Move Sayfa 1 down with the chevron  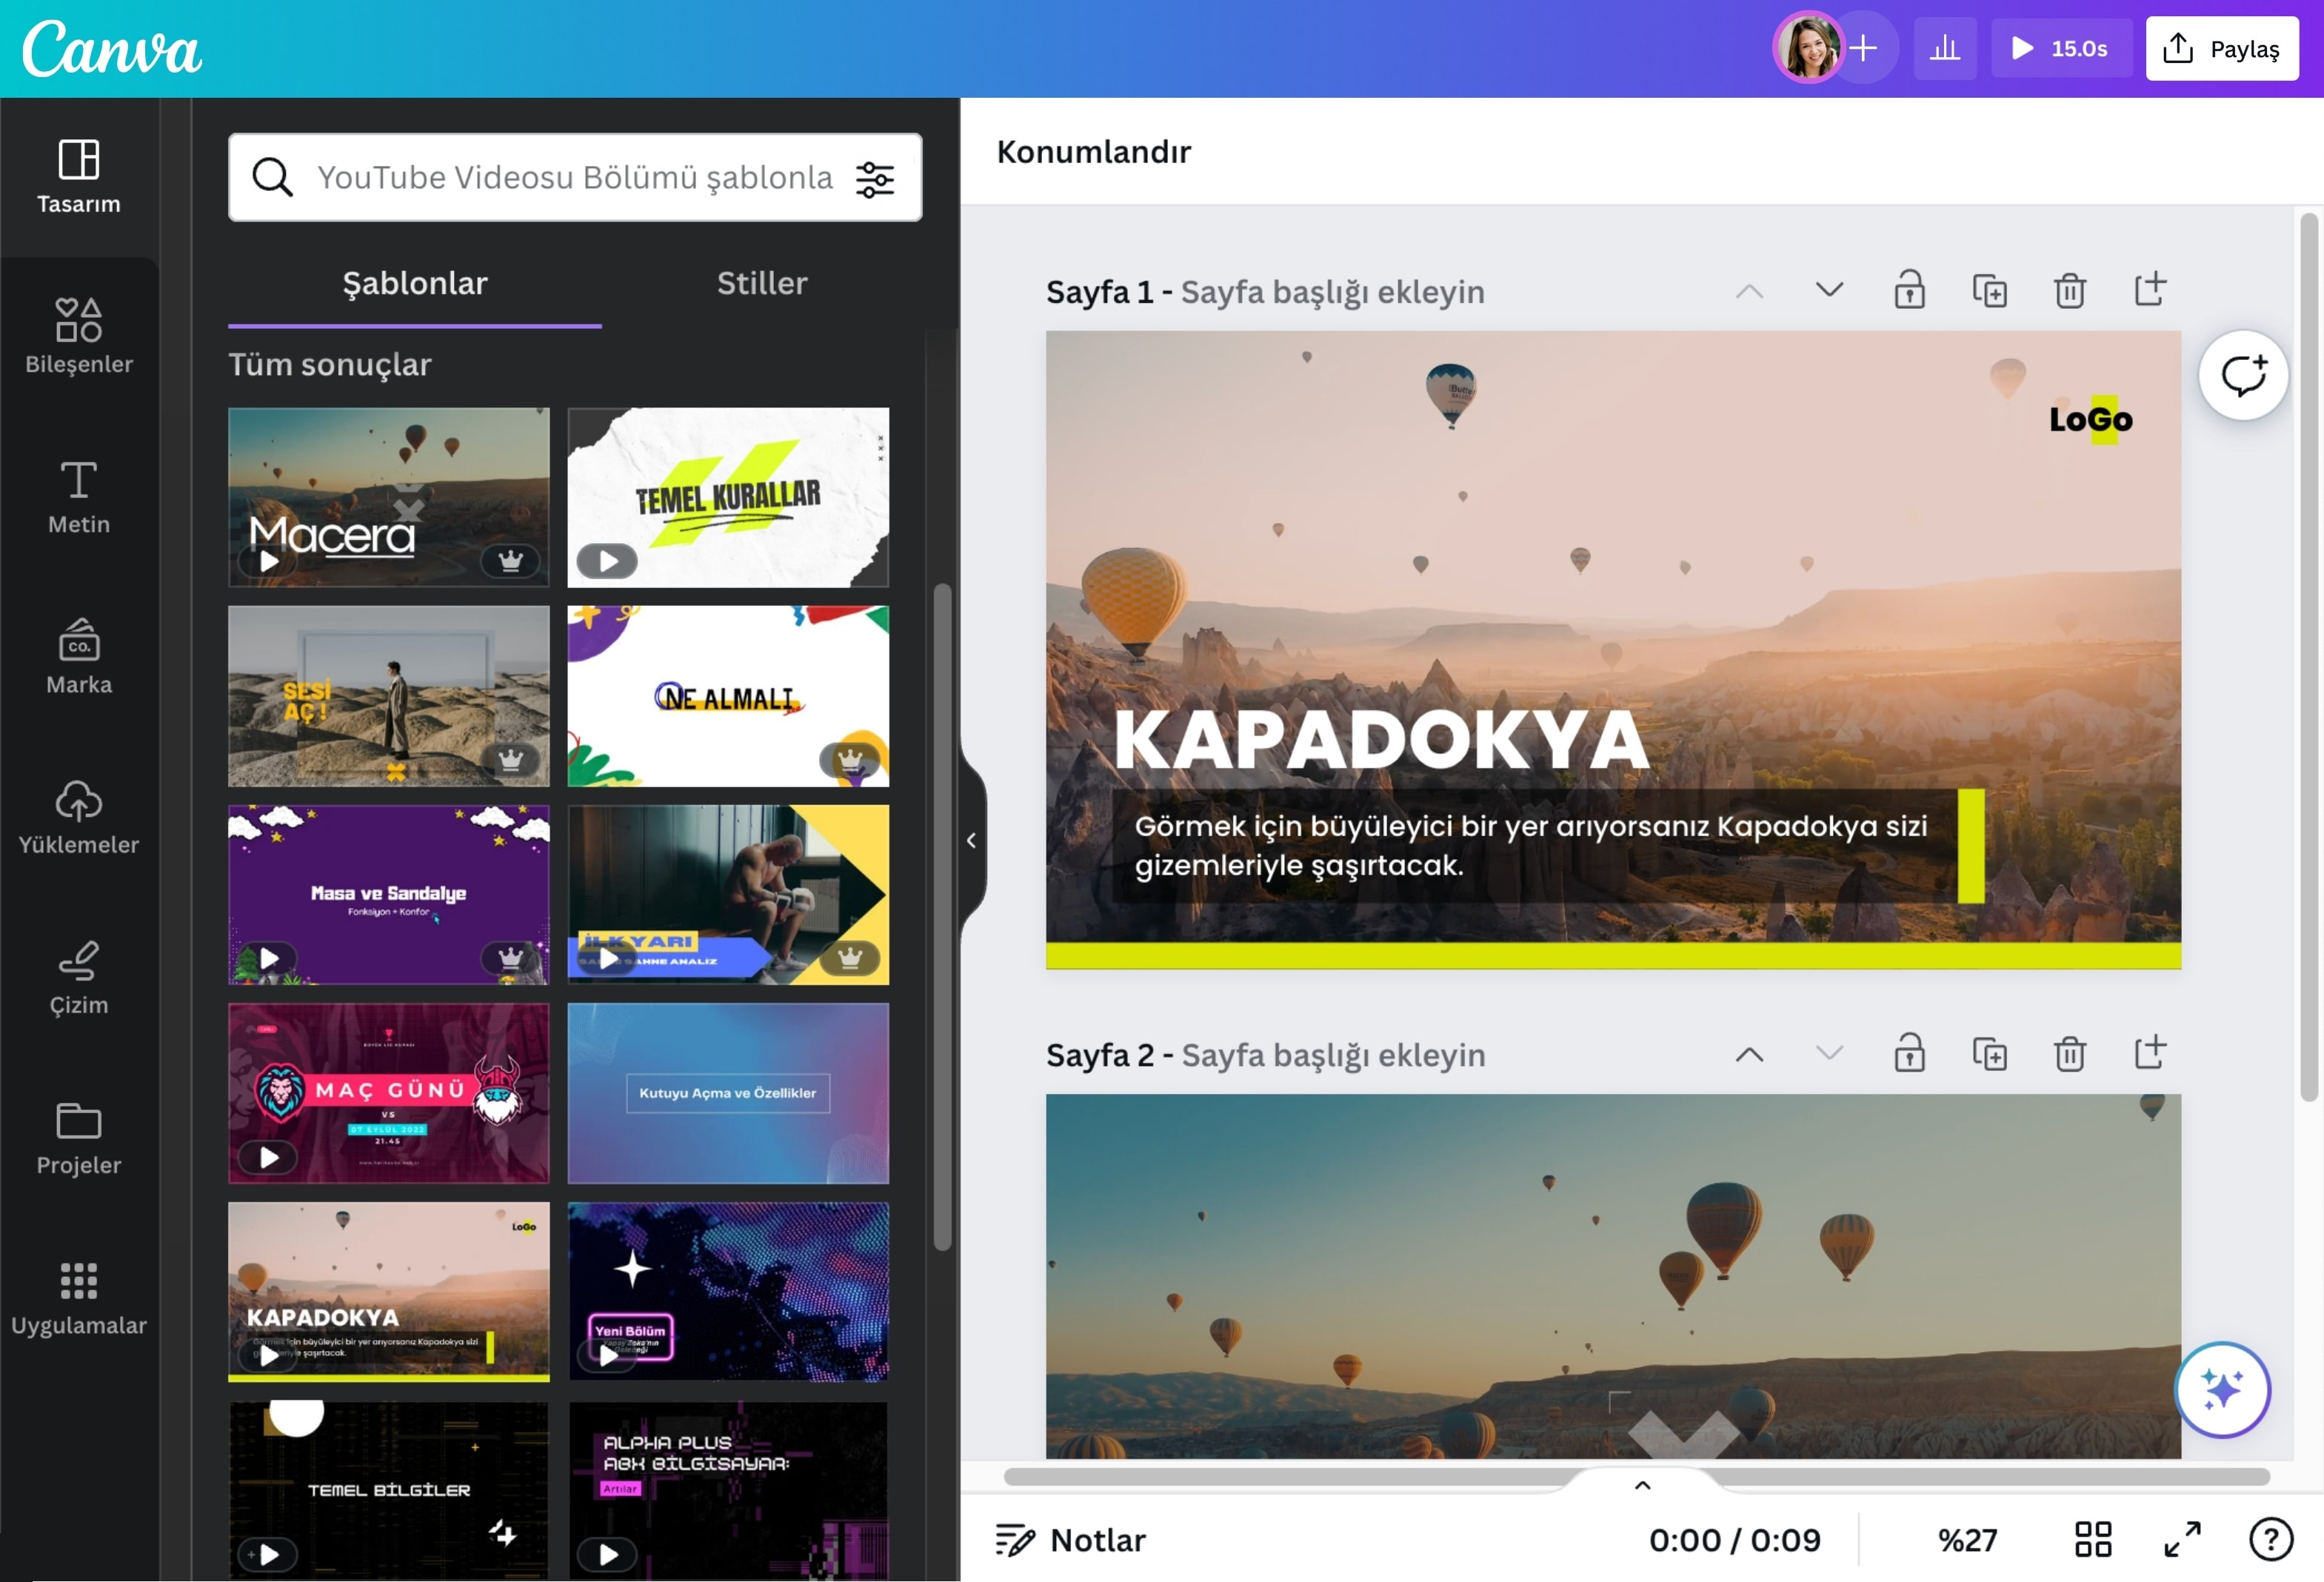click(1829, 290)
